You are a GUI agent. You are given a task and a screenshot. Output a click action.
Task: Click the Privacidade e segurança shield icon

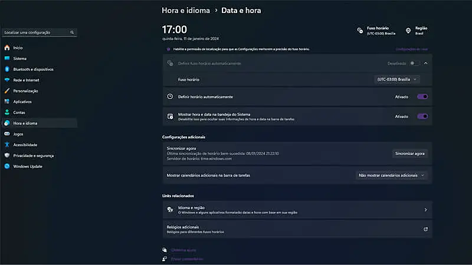click(x=7, y=155)
